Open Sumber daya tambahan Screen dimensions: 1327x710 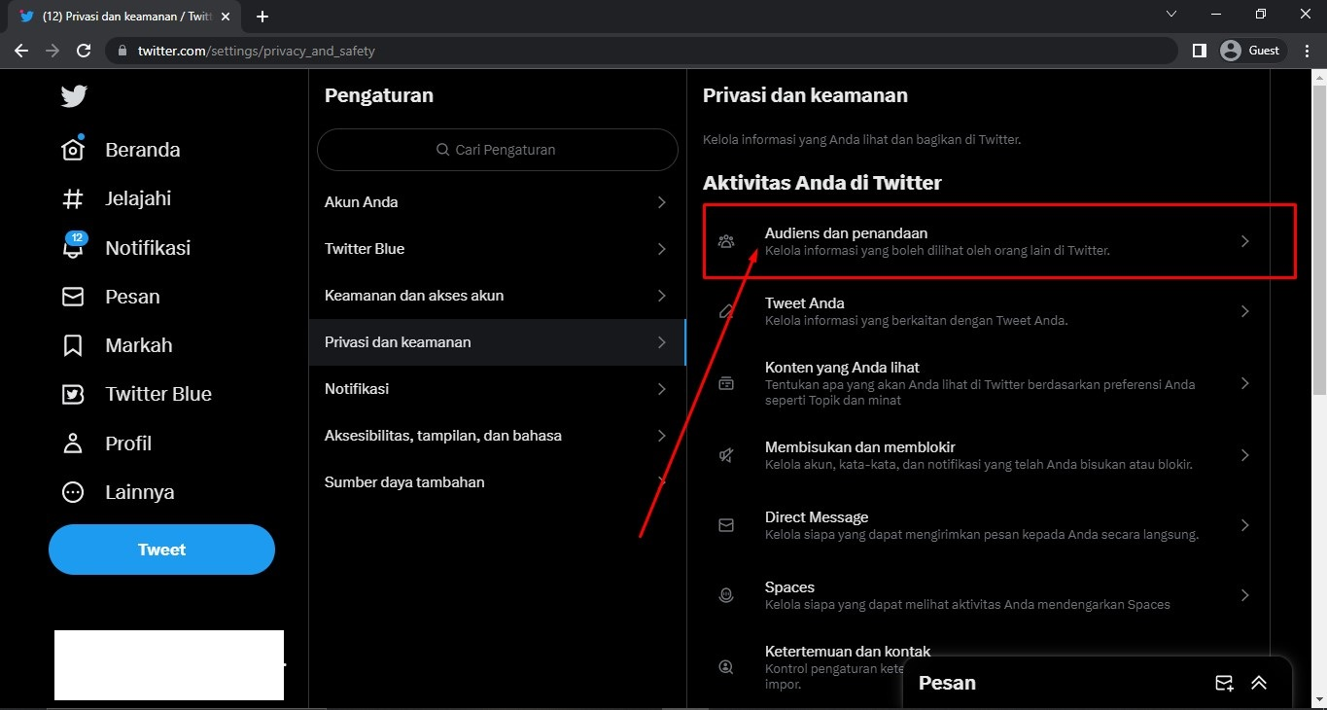point(498,482)
